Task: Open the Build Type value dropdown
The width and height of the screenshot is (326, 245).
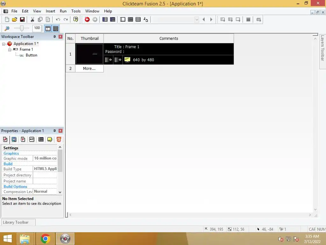Action: pyautogui.click(x=45, y=169)
